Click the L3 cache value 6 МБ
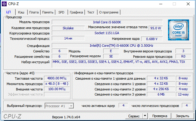 [x=161, y=94]
